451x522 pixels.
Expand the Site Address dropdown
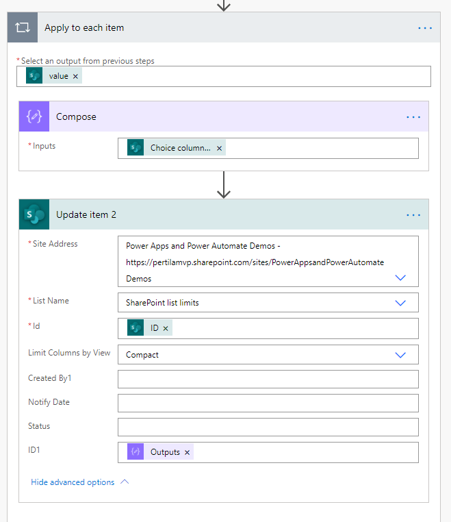click(400, 277)
